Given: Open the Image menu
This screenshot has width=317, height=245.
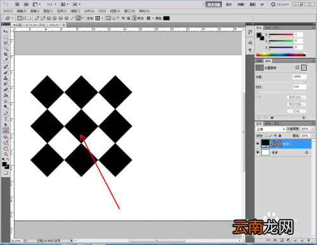Looking at the screenshot, I should pyautogui.click(x=35, y=11).
